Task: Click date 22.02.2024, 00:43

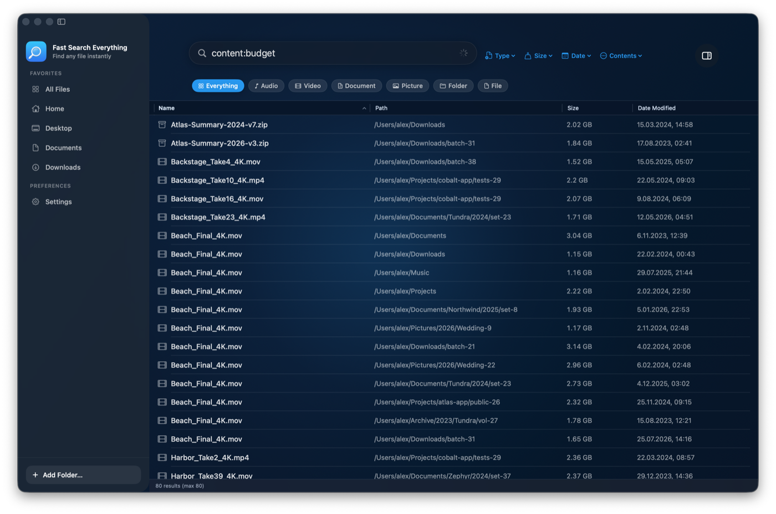Action: 666,254
